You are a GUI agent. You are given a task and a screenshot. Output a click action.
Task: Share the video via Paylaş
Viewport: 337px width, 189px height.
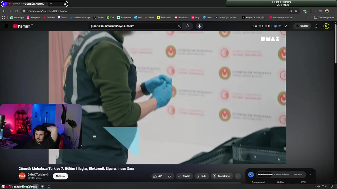pyautogui.click(x=184, y=176)
